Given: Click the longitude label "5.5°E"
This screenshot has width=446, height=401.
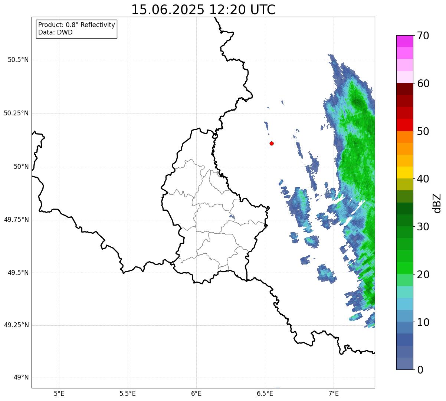Looking at the screenshot, I should pyautogui.click(x=128, y=393).
